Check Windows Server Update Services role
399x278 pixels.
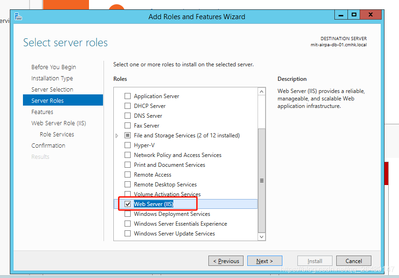(x=127, y=233)
